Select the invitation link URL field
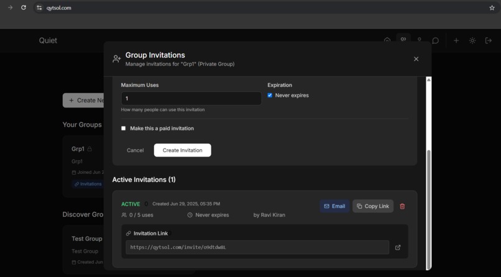 coord(257,247)
